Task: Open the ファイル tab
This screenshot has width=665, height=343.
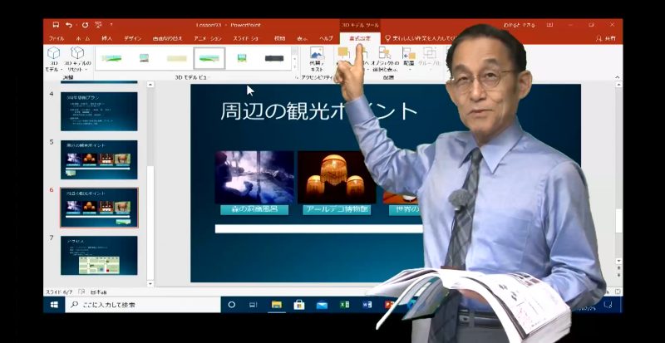Action: click(x=57, y=38)
